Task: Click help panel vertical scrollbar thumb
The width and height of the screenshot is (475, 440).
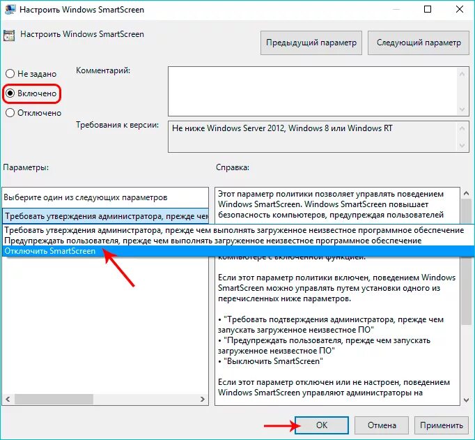Action: 467,262
